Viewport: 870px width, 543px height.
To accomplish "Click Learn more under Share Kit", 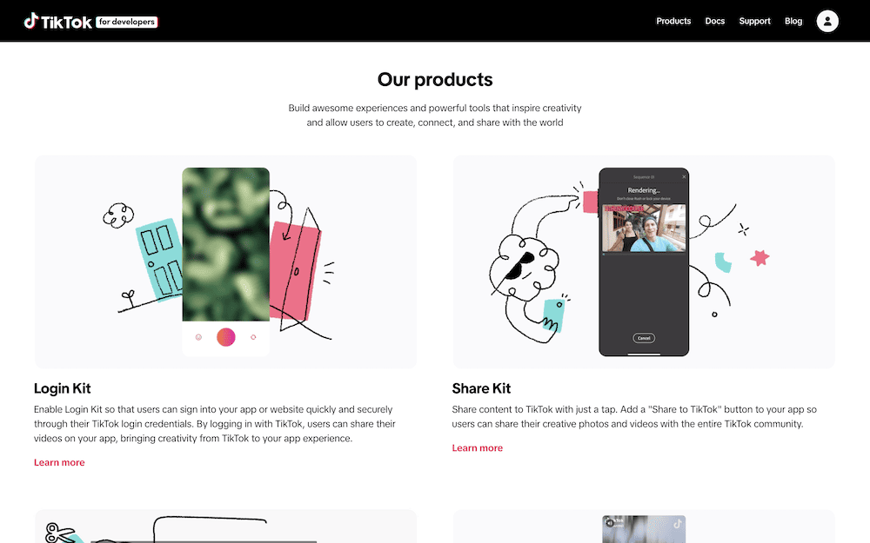I will (x=477, y=447).
